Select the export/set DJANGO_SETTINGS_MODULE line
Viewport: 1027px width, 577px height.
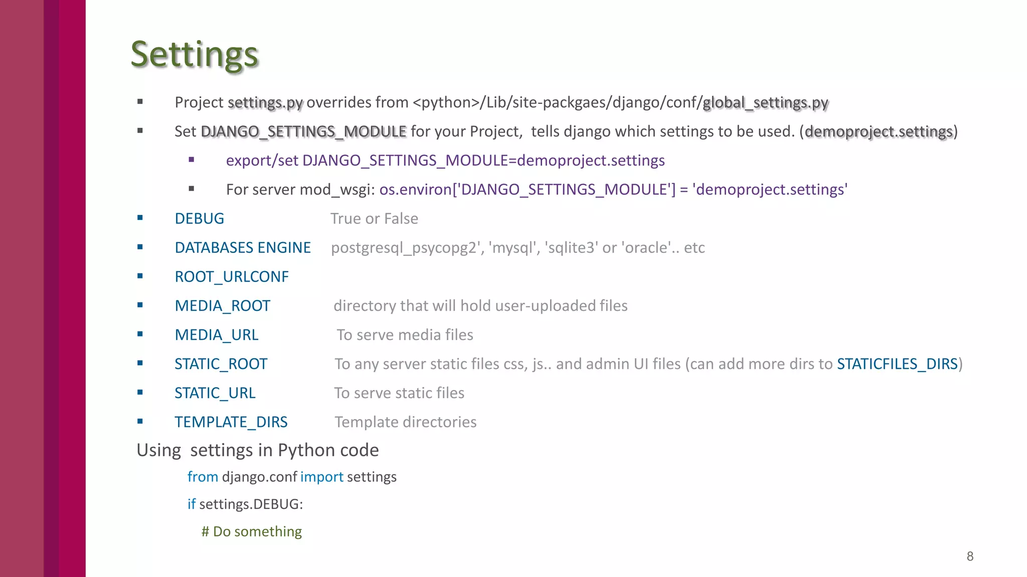[x=445, y=160]
